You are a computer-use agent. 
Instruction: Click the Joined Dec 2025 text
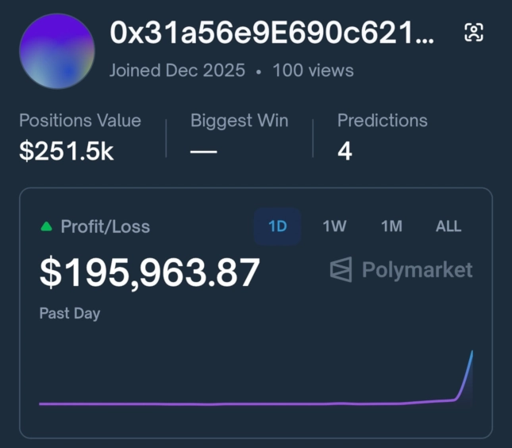[177, 70]
